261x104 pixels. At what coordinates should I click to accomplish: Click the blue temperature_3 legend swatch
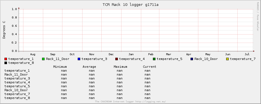79,59
